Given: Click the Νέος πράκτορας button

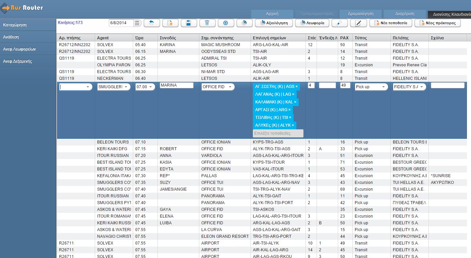Looking at the screenshot, I should [x=437, y=23].
